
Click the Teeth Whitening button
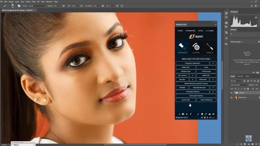pyautogui.click(x=206, y=100)
